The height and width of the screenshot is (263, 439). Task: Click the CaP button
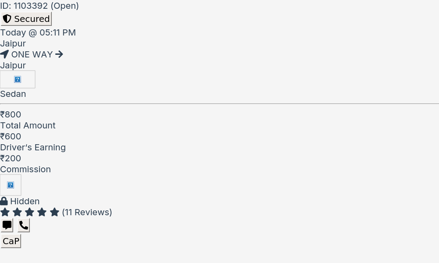click(11, 241)
